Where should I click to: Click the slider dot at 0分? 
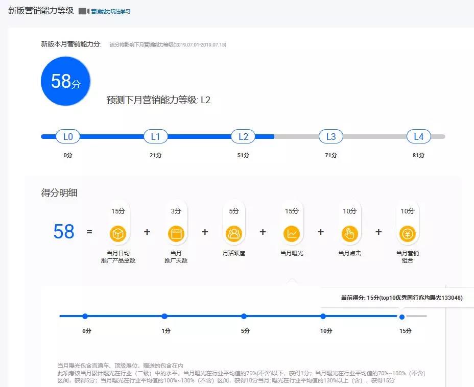click(x=85, y=317)
